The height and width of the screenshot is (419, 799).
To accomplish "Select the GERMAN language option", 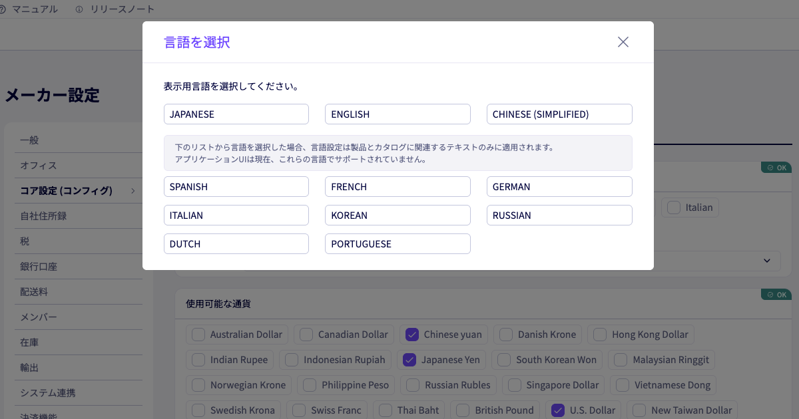I will click(x=559, y=186).
